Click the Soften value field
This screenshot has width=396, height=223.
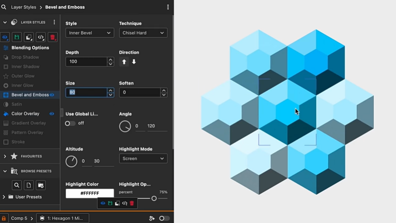tap(139, 92)
